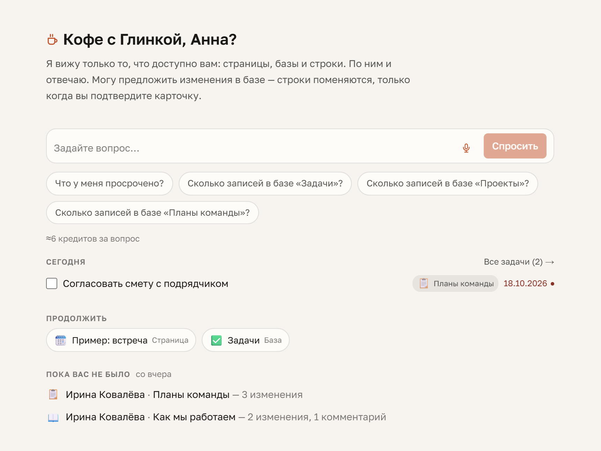601x451 pixels.
Task: Click the ≈6 кредитов за вопрос note
Action: pyautogui.click(x=93, y=239)
